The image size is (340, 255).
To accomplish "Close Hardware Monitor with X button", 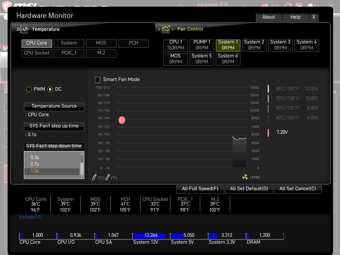I will click(x=314, y=17).
